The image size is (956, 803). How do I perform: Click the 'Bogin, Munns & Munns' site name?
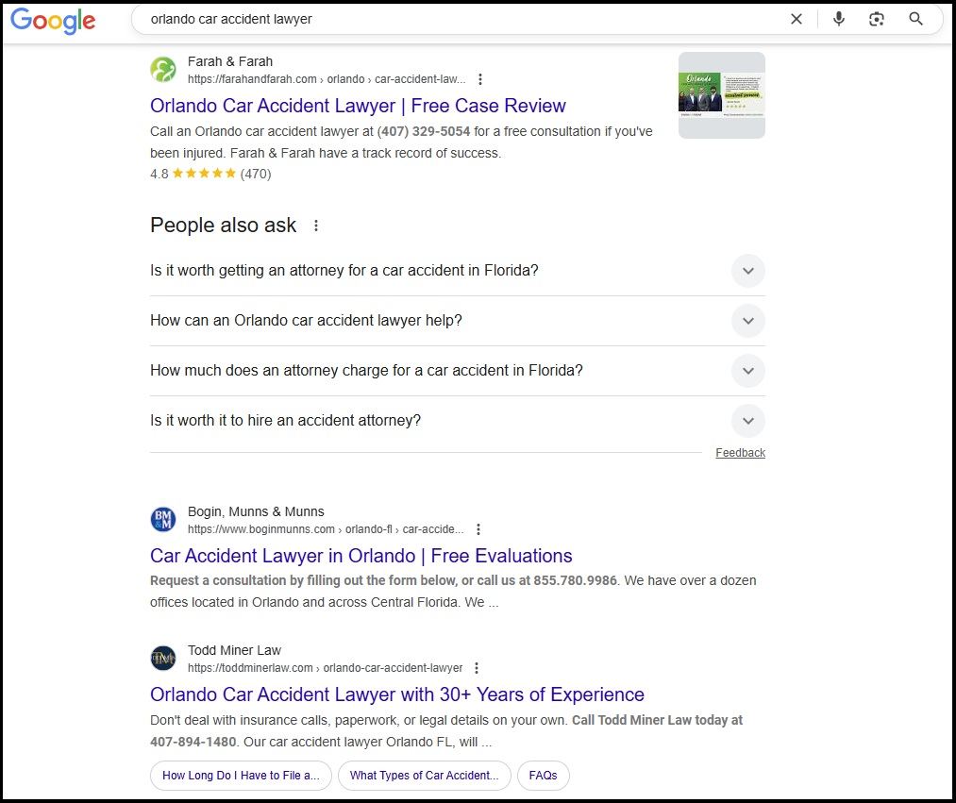[256, 511]
